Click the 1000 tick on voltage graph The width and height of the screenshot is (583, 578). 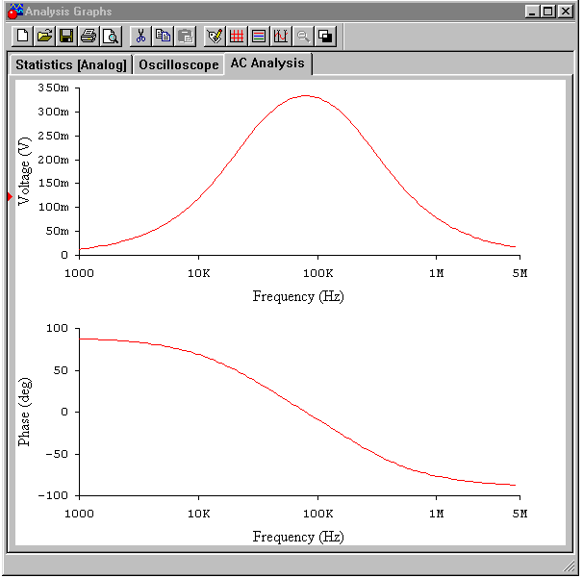[x=79, y=273]
